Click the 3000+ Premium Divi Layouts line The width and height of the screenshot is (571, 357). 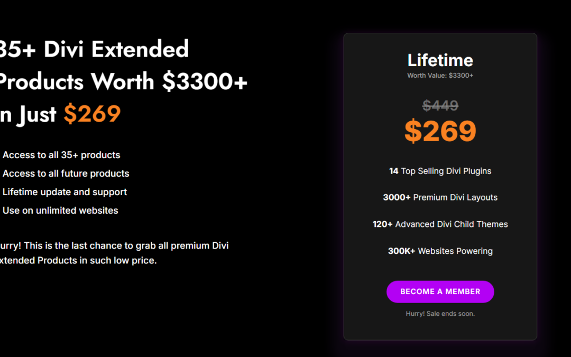(x=440, y=197)
